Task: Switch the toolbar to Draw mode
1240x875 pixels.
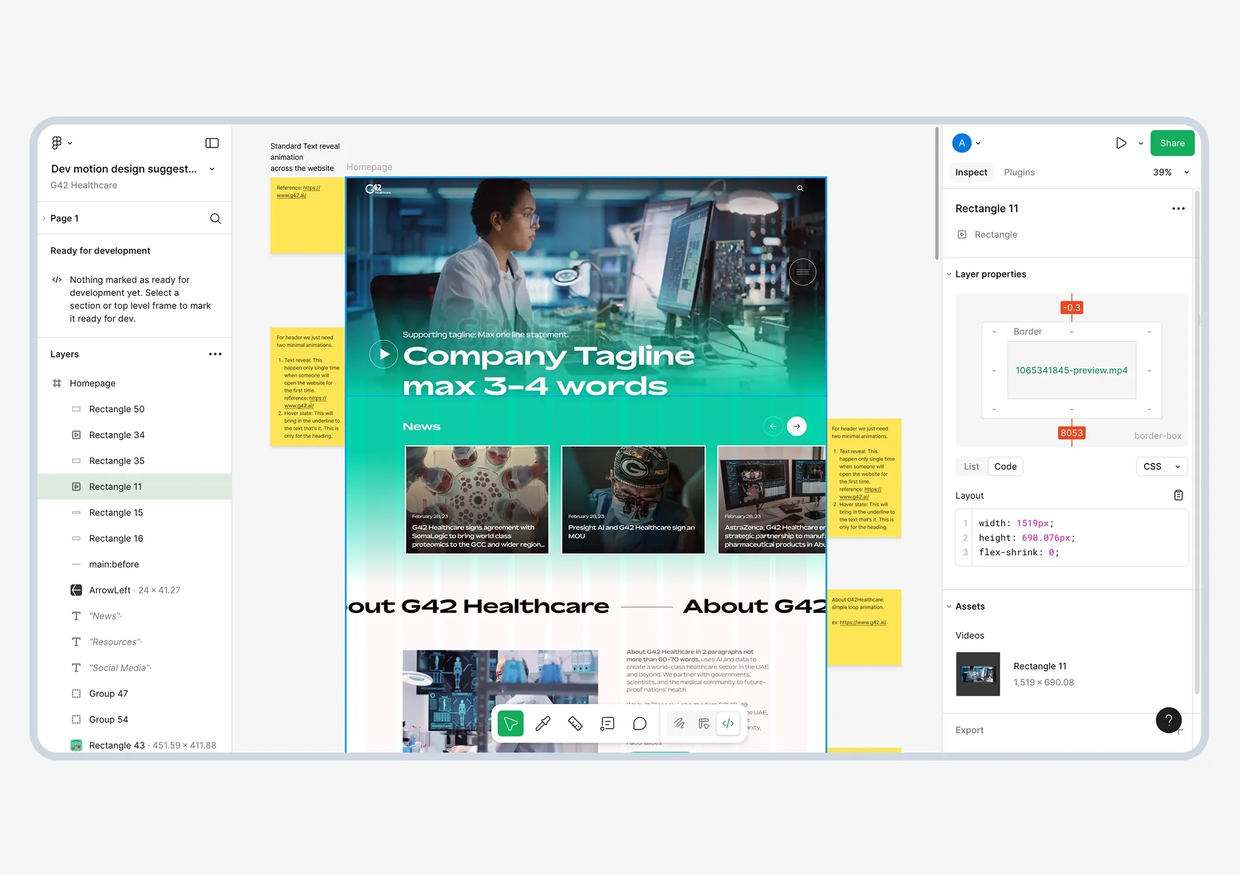Action: [x=679, y=724]
